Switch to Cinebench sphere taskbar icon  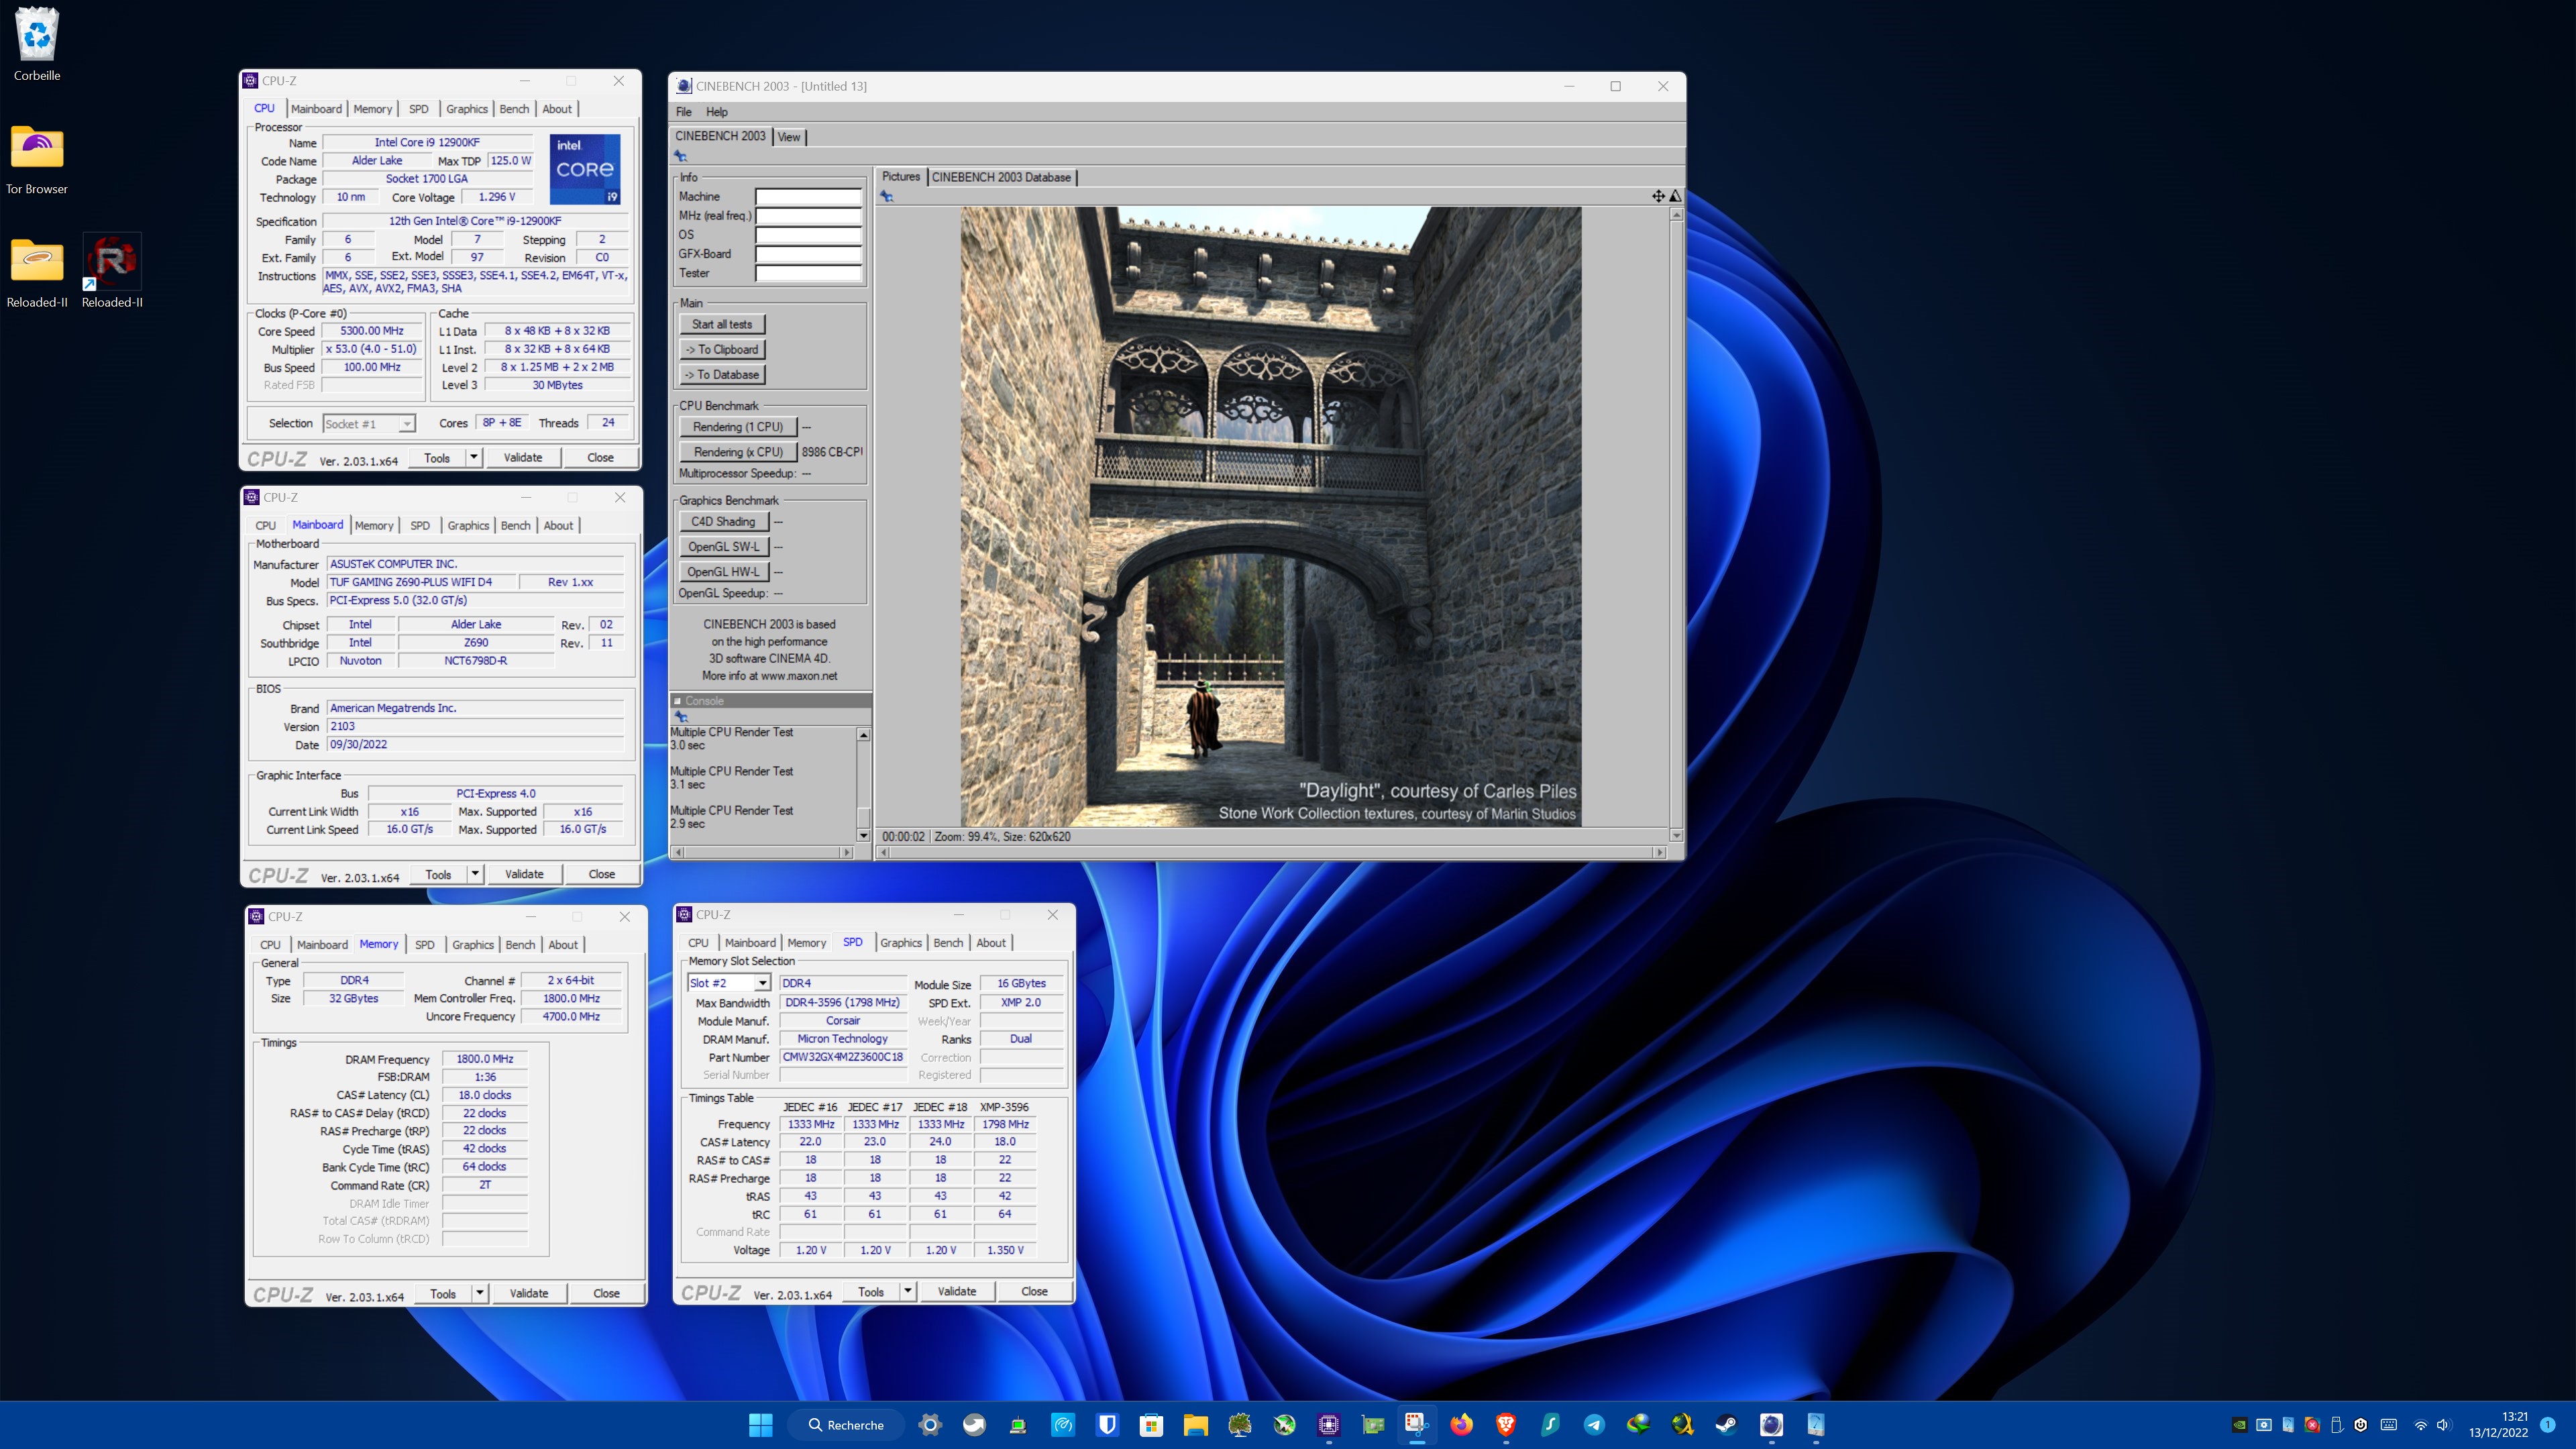coord(1771,1424)
